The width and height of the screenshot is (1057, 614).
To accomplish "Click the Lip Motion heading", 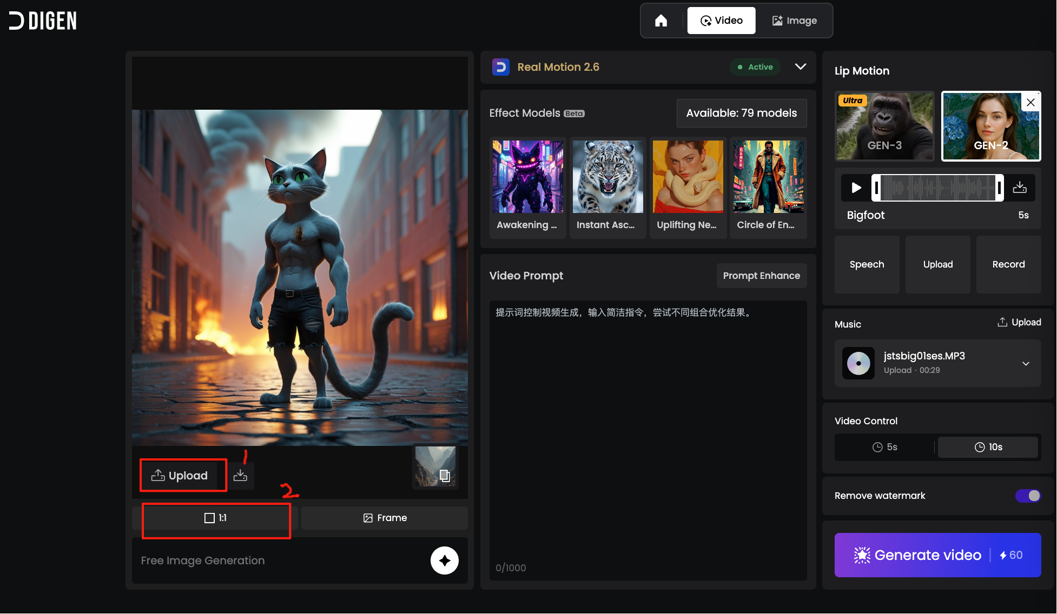I will tap(862, 71).
